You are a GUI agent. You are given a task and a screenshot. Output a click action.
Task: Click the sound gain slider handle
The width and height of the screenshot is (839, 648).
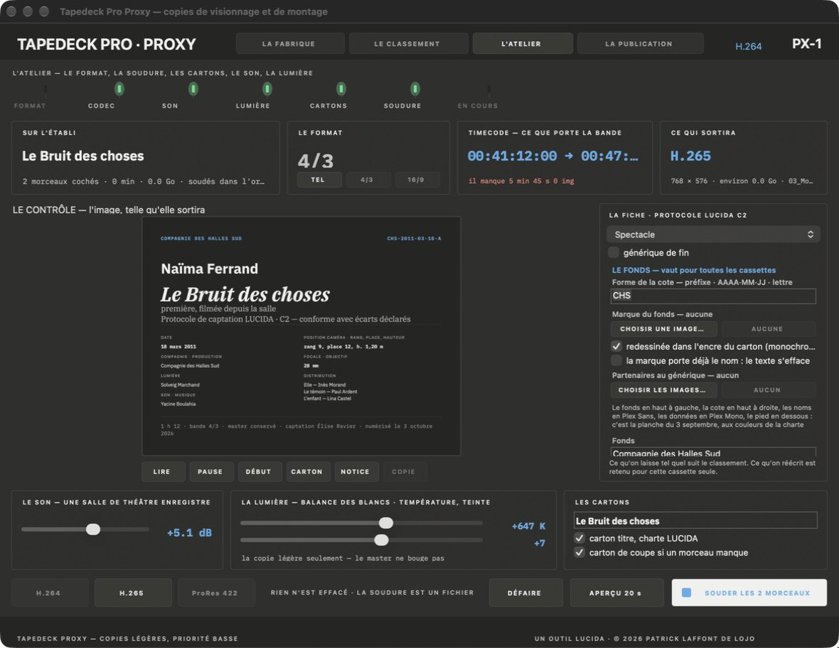click(x=93, y=529)
